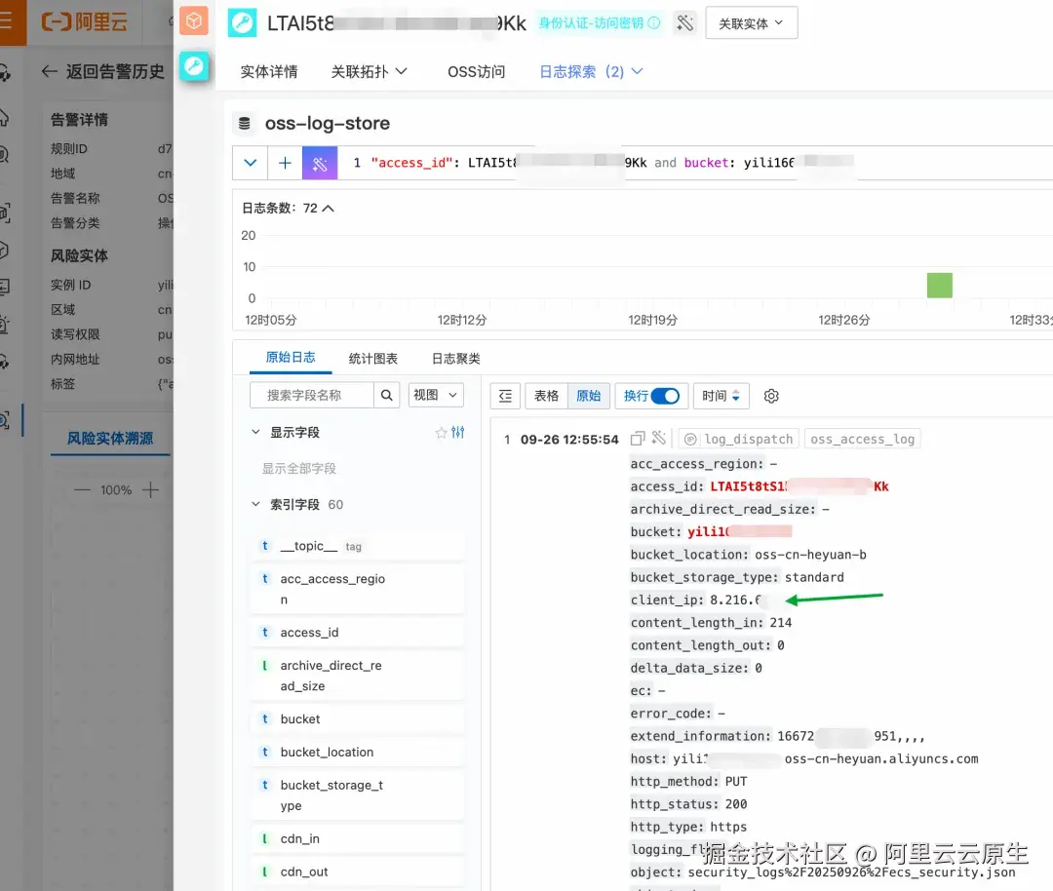Open log display settings gear

click(771, 396)
